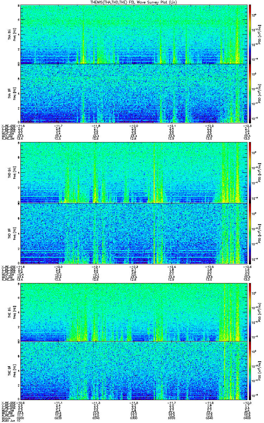Select the THD B-parallel spectrogram panel
The width and height of the screenshot is (264, 423).
click(x=133, y=233)
